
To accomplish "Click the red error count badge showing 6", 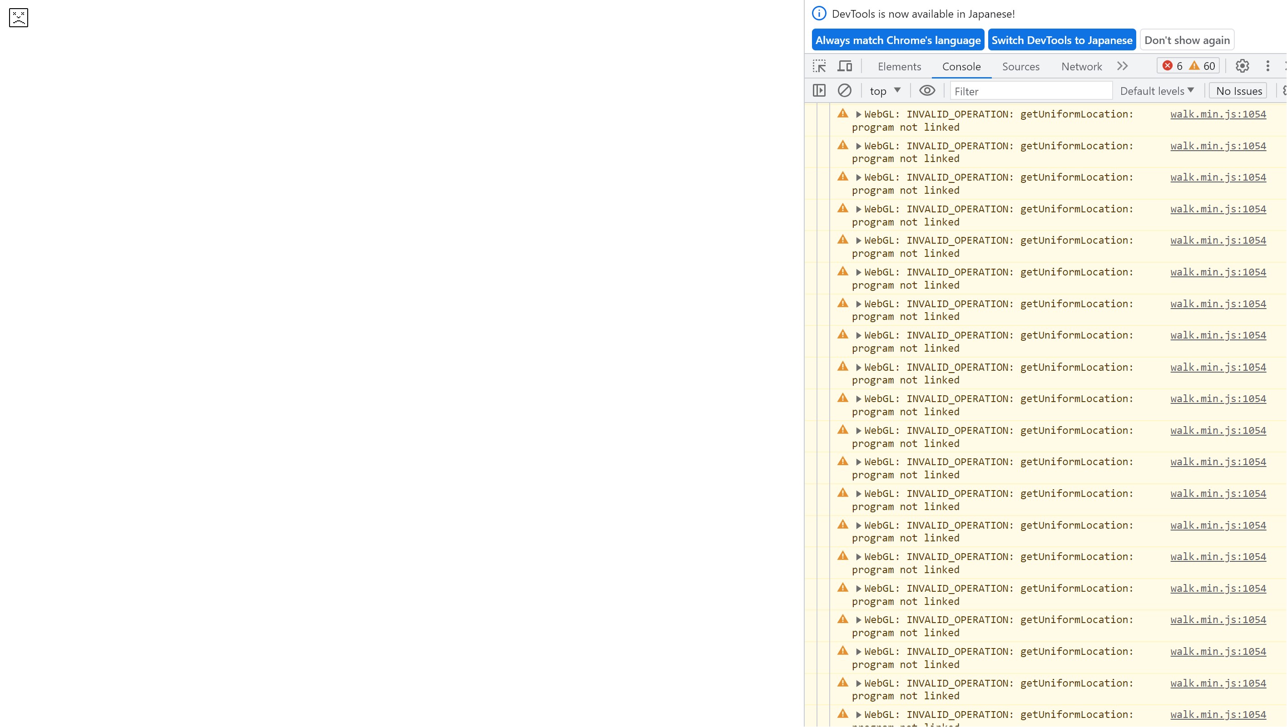I will (x=1173, y=66).
